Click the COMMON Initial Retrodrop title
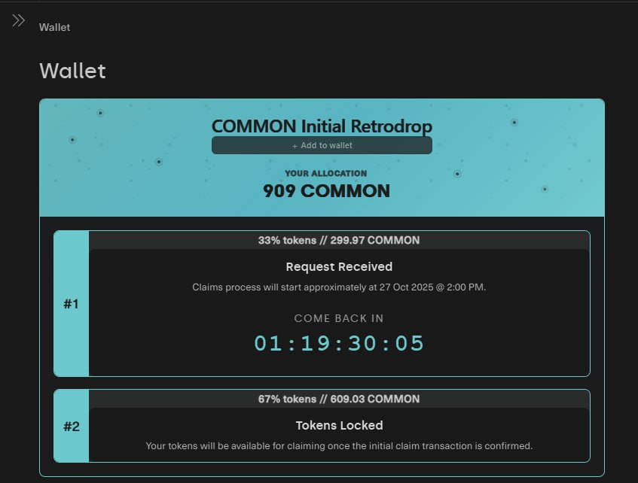This screenshot has width=638, height=483. pos(322,126)
